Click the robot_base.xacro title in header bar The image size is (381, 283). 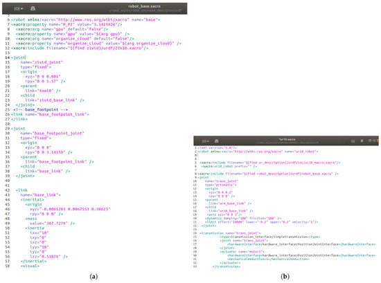point(144,6)
